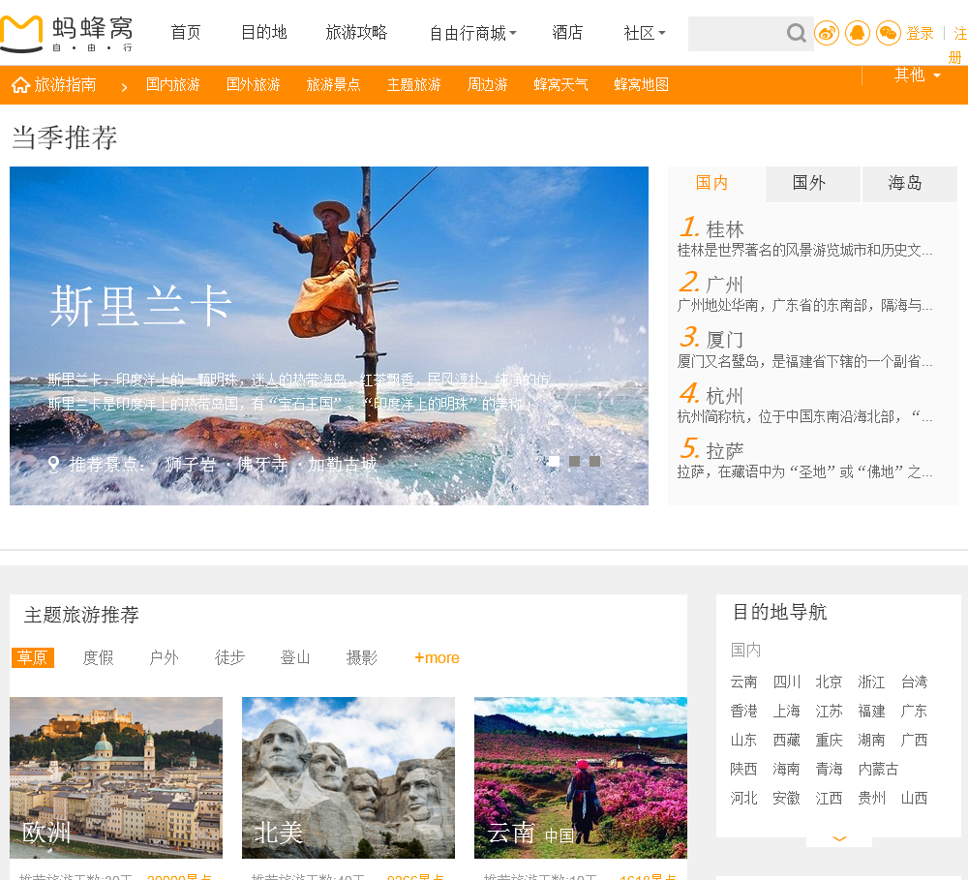This screenshot has height=880, width=968.
Task: Click the breadcrumb arrow after 旅游指南
Action: tap(124, 87)
